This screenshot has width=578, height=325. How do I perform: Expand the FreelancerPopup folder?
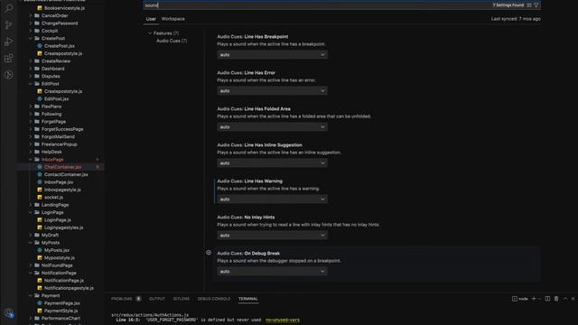click(31, 144)
